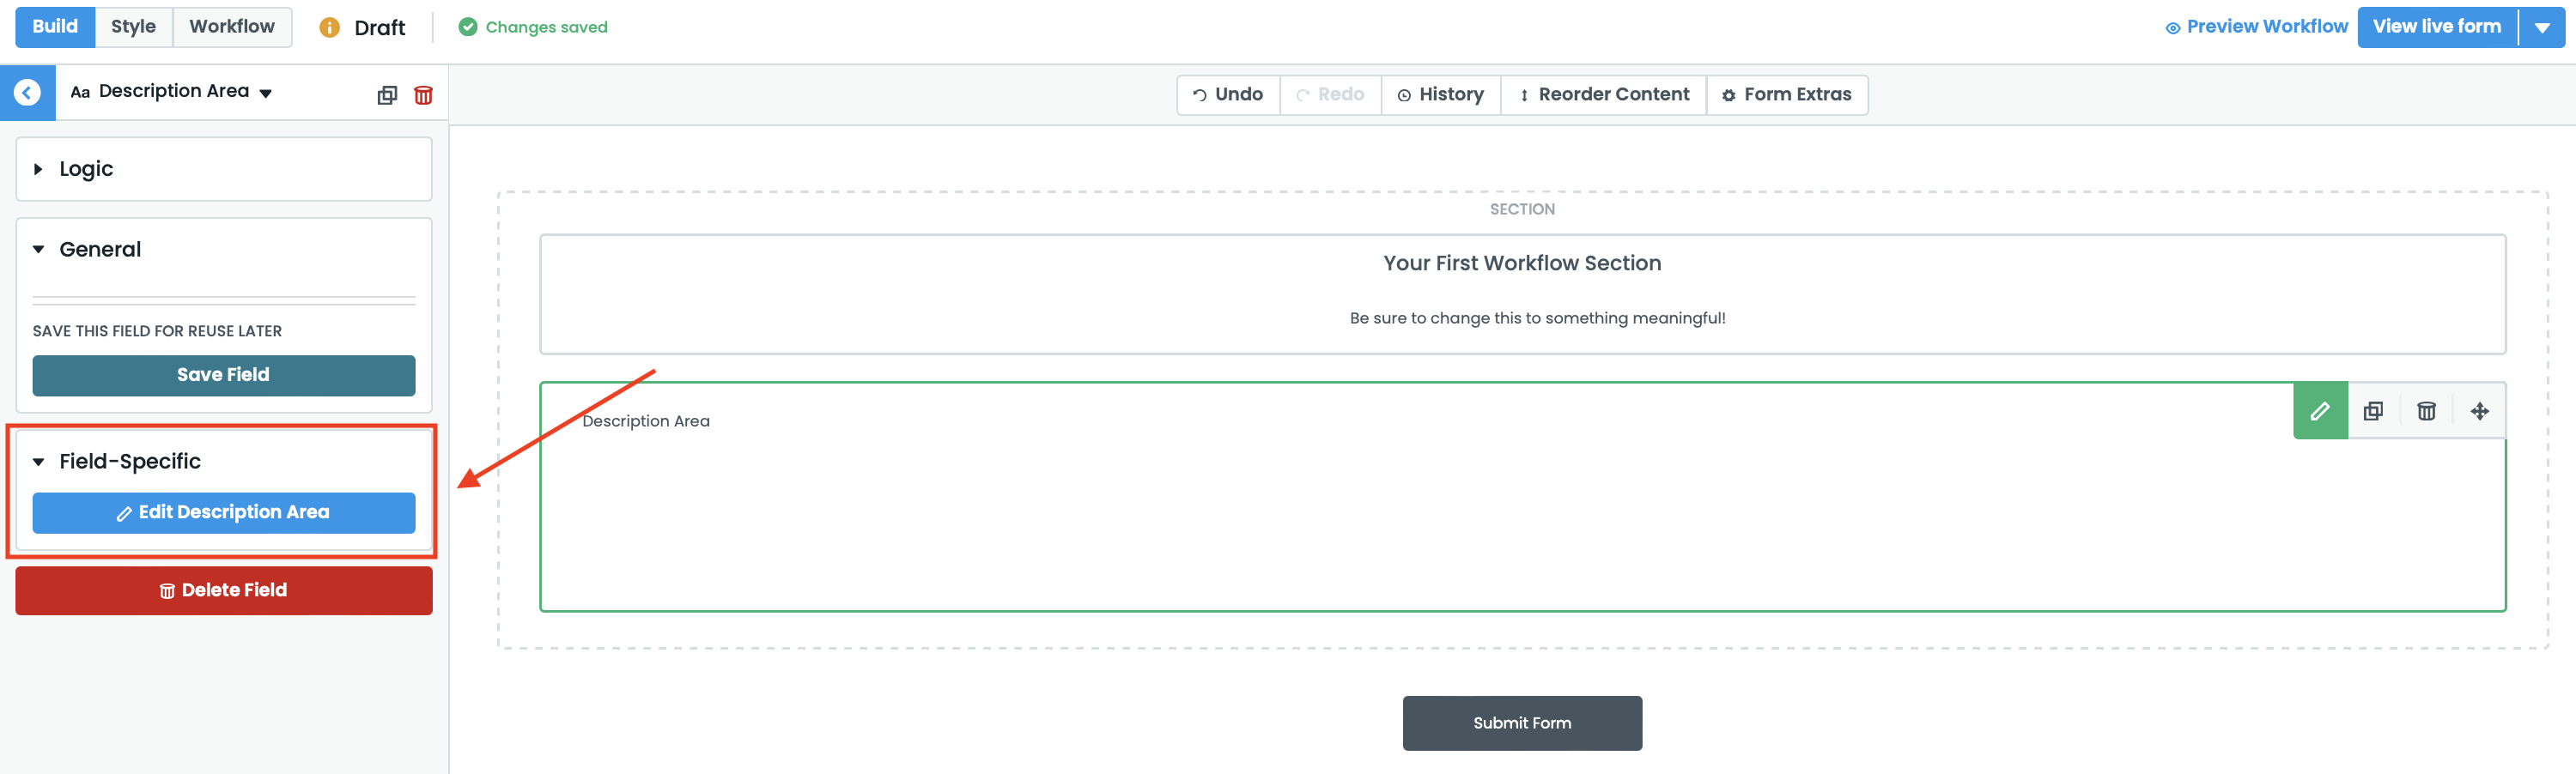Switch to the Style tab
This screenshot has height=774, width=2576.
133,27
